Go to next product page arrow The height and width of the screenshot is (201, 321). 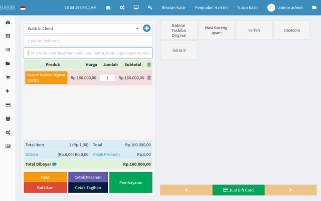290,190
